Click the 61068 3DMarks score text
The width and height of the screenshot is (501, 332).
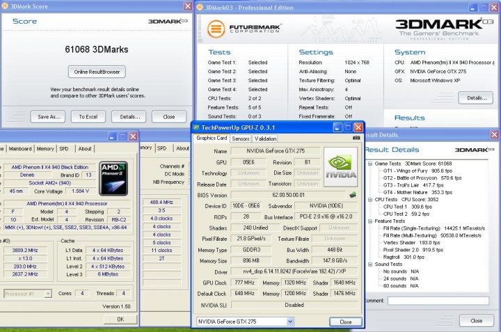point(97,49)
